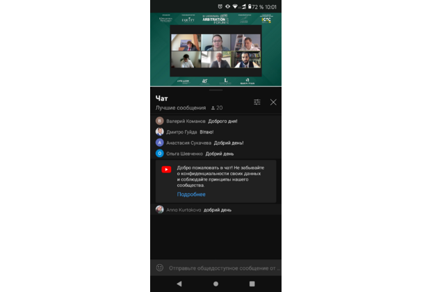Open chat filter settings icon
The width and height of the screenshot is (431, 292).
coord(257,102)
